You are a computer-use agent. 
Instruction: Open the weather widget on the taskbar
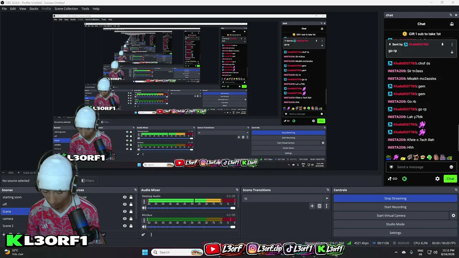click(x=13, y=252)
